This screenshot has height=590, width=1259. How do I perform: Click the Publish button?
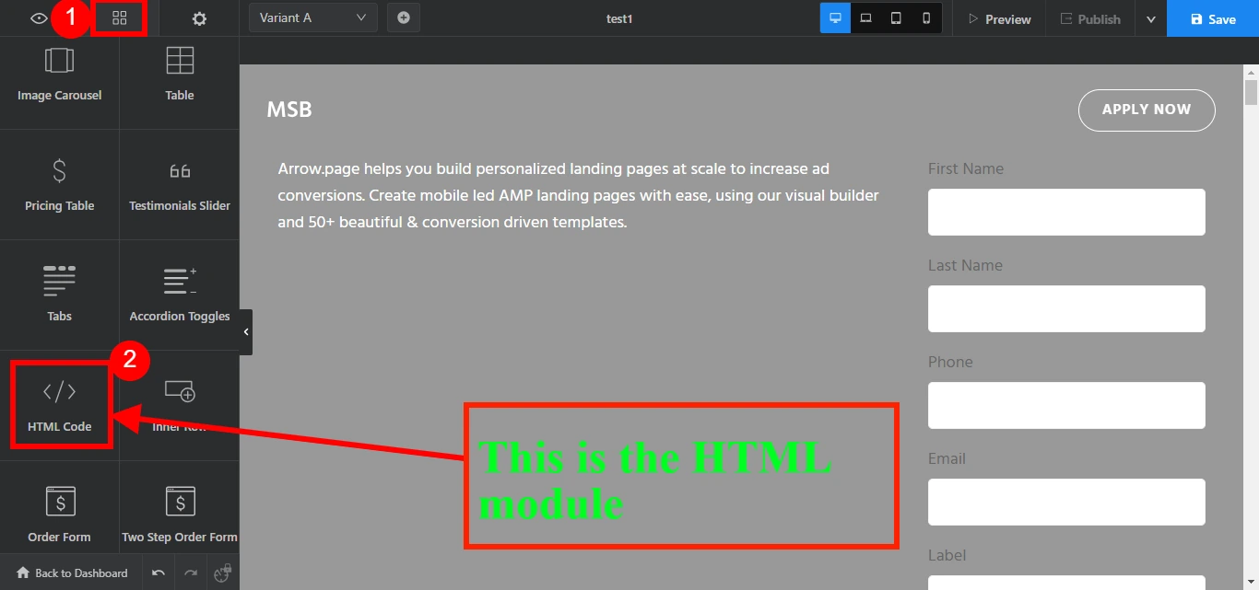[x=1090, y=18]
